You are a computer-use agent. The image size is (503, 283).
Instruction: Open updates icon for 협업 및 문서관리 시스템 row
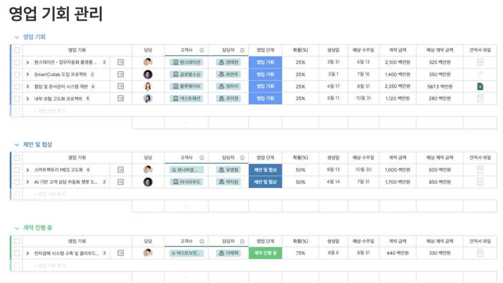click(x=121, y=86)
